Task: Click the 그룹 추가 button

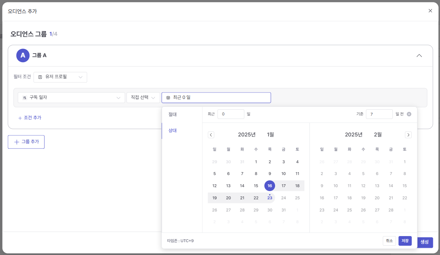Action: pyautogui.click(x=26, y=142)
